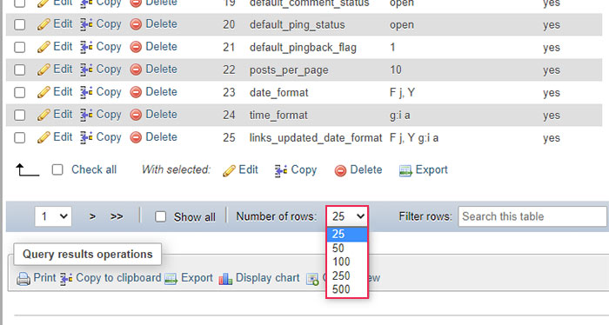609x325 pixels.
Task: Click the Display chart bar icon
Action: click(225, 278)
